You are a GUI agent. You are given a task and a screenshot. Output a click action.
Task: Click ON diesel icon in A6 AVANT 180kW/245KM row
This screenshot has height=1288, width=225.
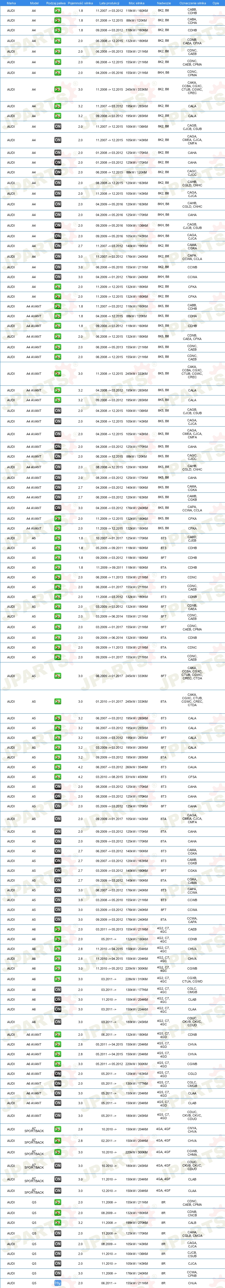tap(58, 1115)
